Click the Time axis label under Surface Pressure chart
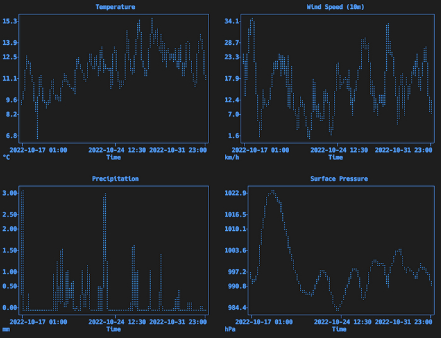 [339, 329]
